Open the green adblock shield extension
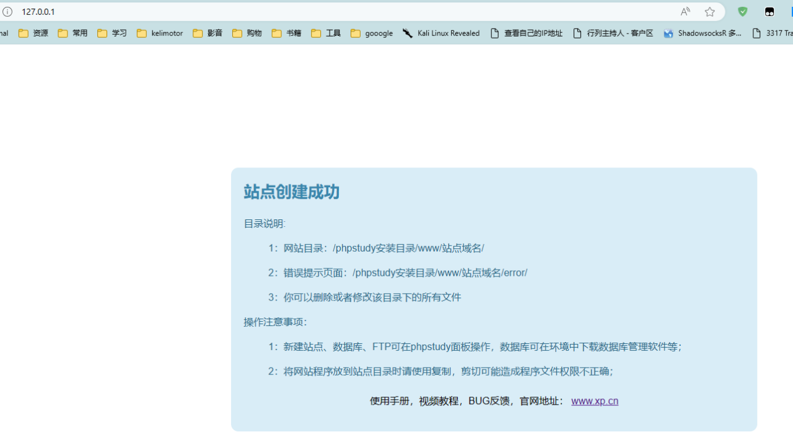 [x=742, y=11]
